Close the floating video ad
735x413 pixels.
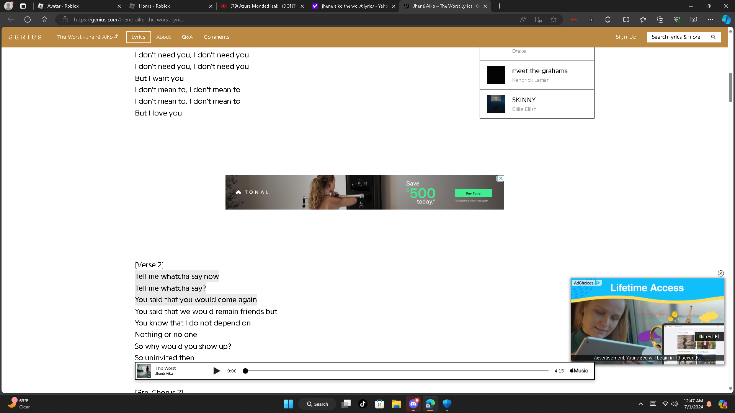pyautogui.click(x=721, y=273)
